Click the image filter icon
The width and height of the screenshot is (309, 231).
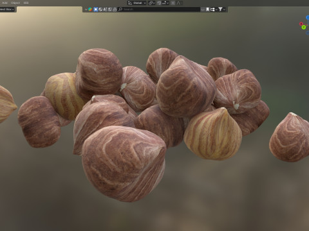(x=110, y=10)
